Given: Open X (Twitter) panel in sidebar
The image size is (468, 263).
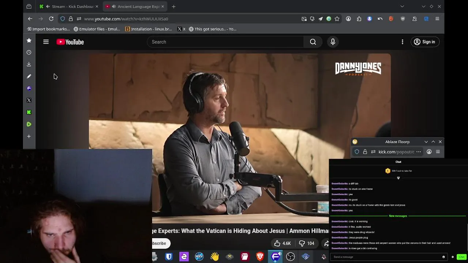Looking at the screenshot, I should (x=29, y=100).
